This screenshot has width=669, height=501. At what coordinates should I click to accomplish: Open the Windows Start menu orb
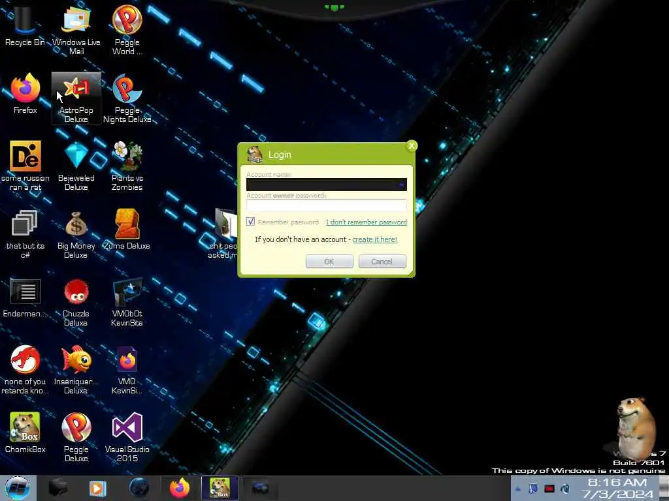coord(18,488)
